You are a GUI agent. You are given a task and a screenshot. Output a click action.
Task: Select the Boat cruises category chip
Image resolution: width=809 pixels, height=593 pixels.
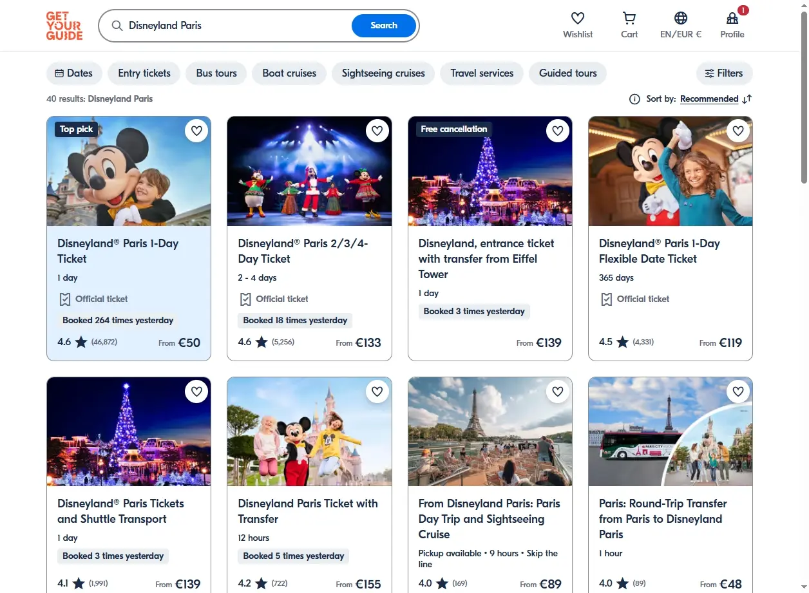289,73
